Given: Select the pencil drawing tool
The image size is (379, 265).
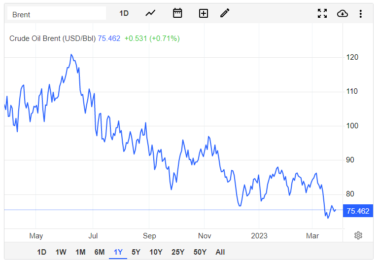Looking at the screenshot, I should tap(225, 13).
